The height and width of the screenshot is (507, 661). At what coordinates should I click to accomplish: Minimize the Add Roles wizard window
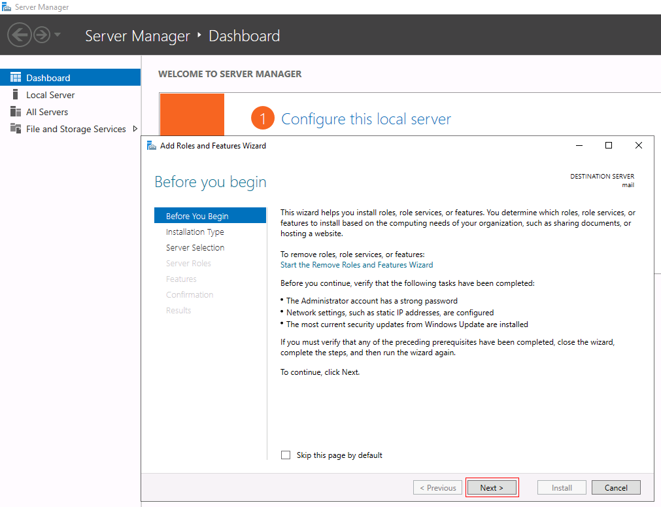[x=579, y=145]
